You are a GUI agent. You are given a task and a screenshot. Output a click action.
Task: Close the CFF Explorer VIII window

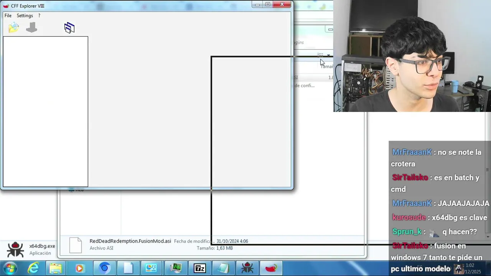282,5
